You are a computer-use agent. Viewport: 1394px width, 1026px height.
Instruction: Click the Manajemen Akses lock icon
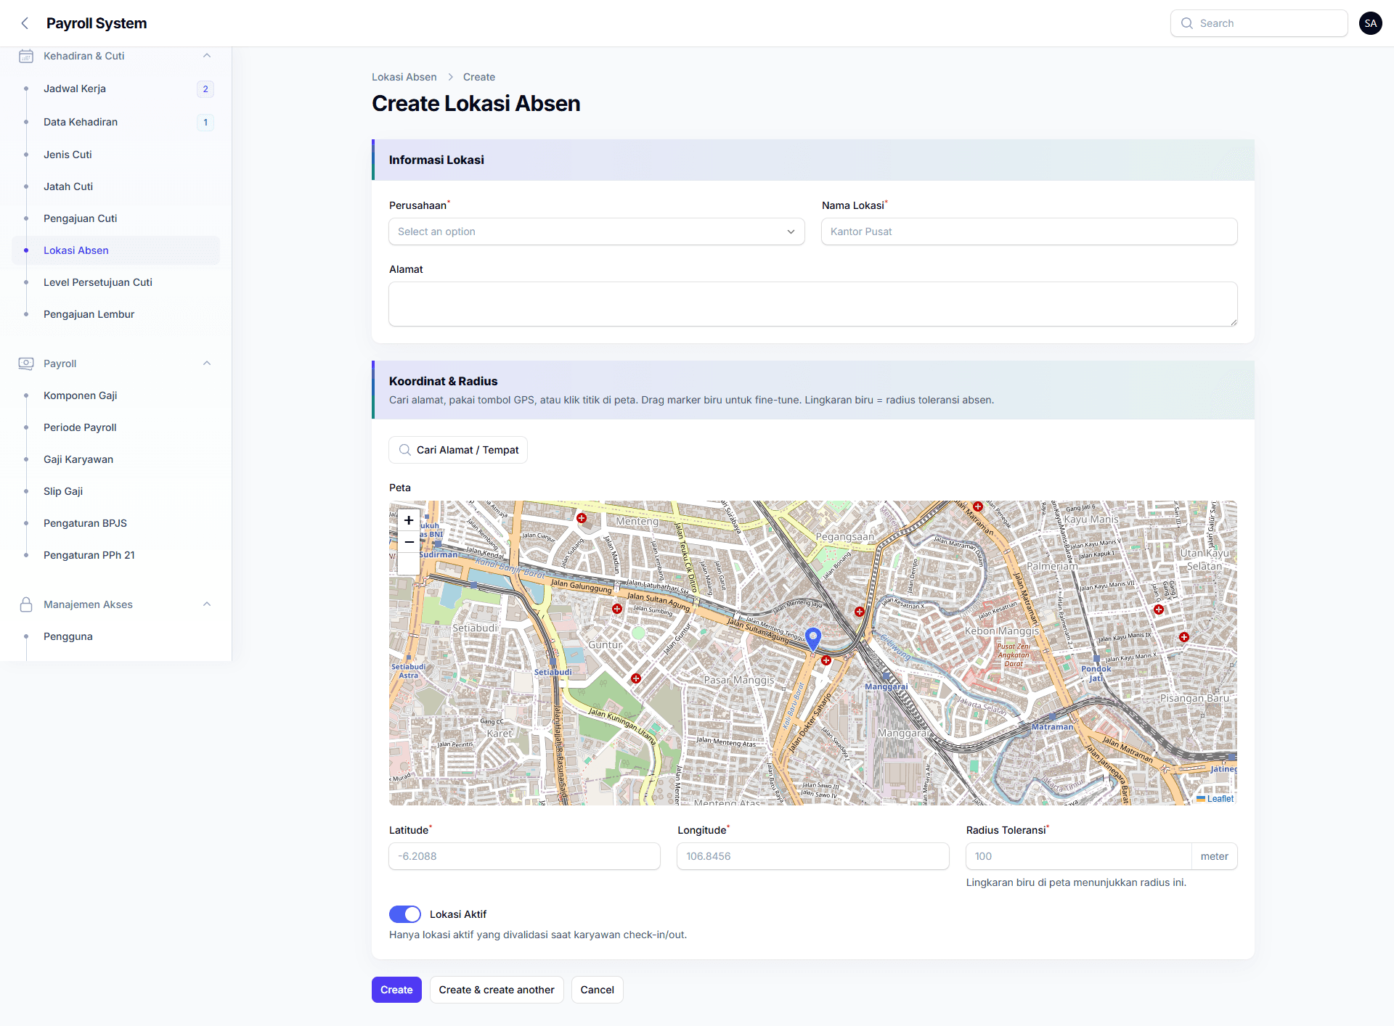point(26,604)
